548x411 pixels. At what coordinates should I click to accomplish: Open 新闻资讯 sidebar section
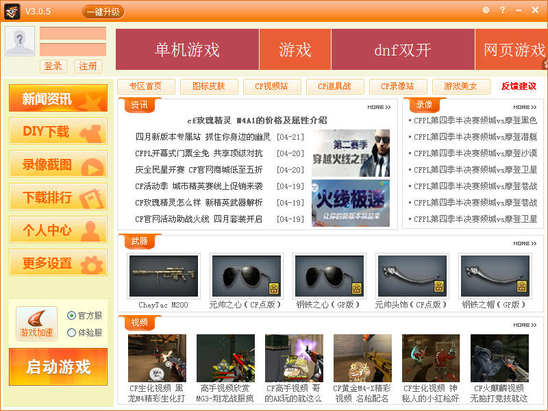coord(58,98)
